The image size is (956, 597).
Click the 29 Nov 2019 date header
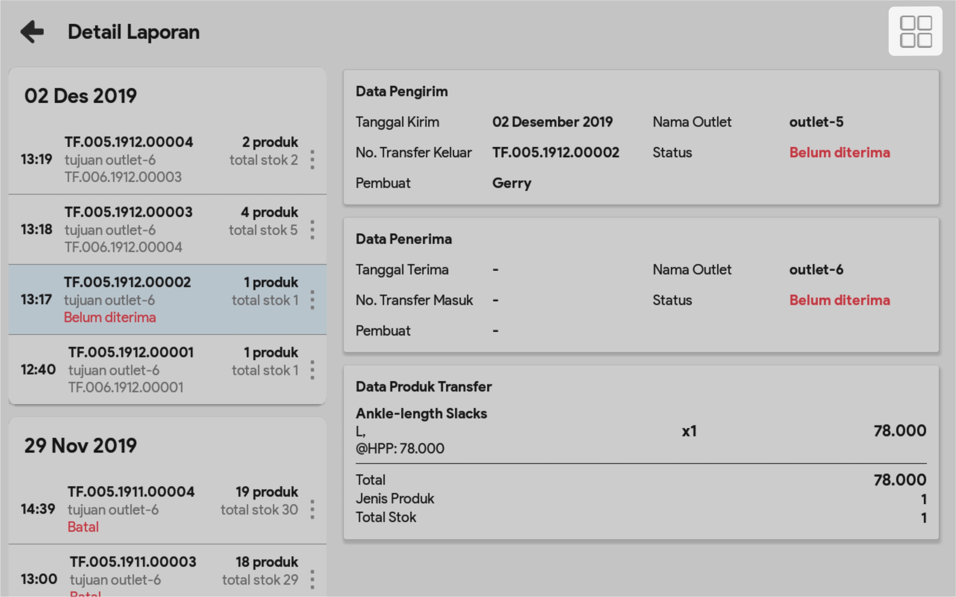point(81,446)
